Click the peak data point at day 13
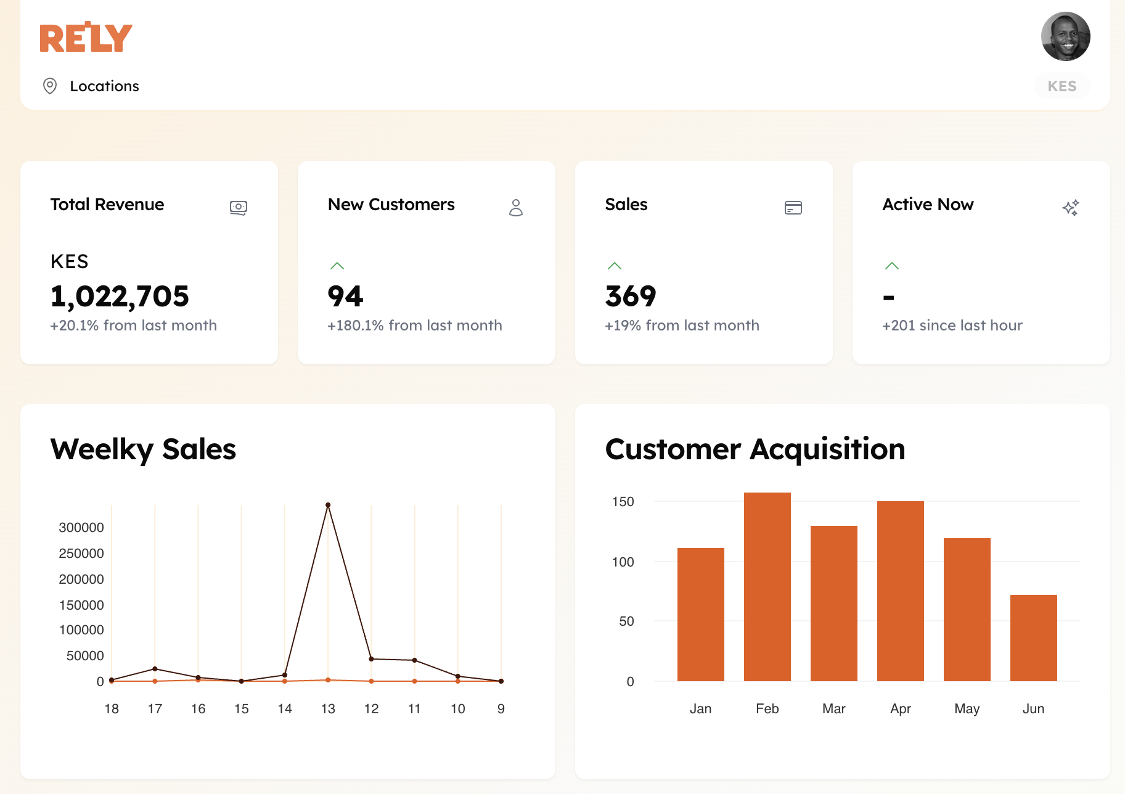Viewport: 1125px width, 794px height. 328,504
